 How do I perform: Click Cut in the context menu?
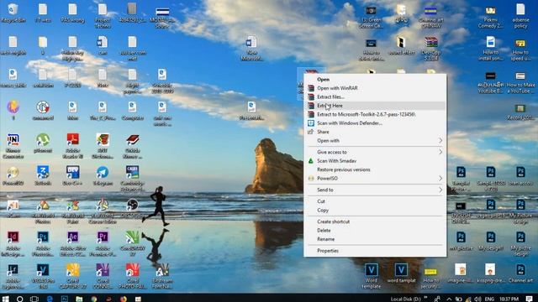click(375, 201)
